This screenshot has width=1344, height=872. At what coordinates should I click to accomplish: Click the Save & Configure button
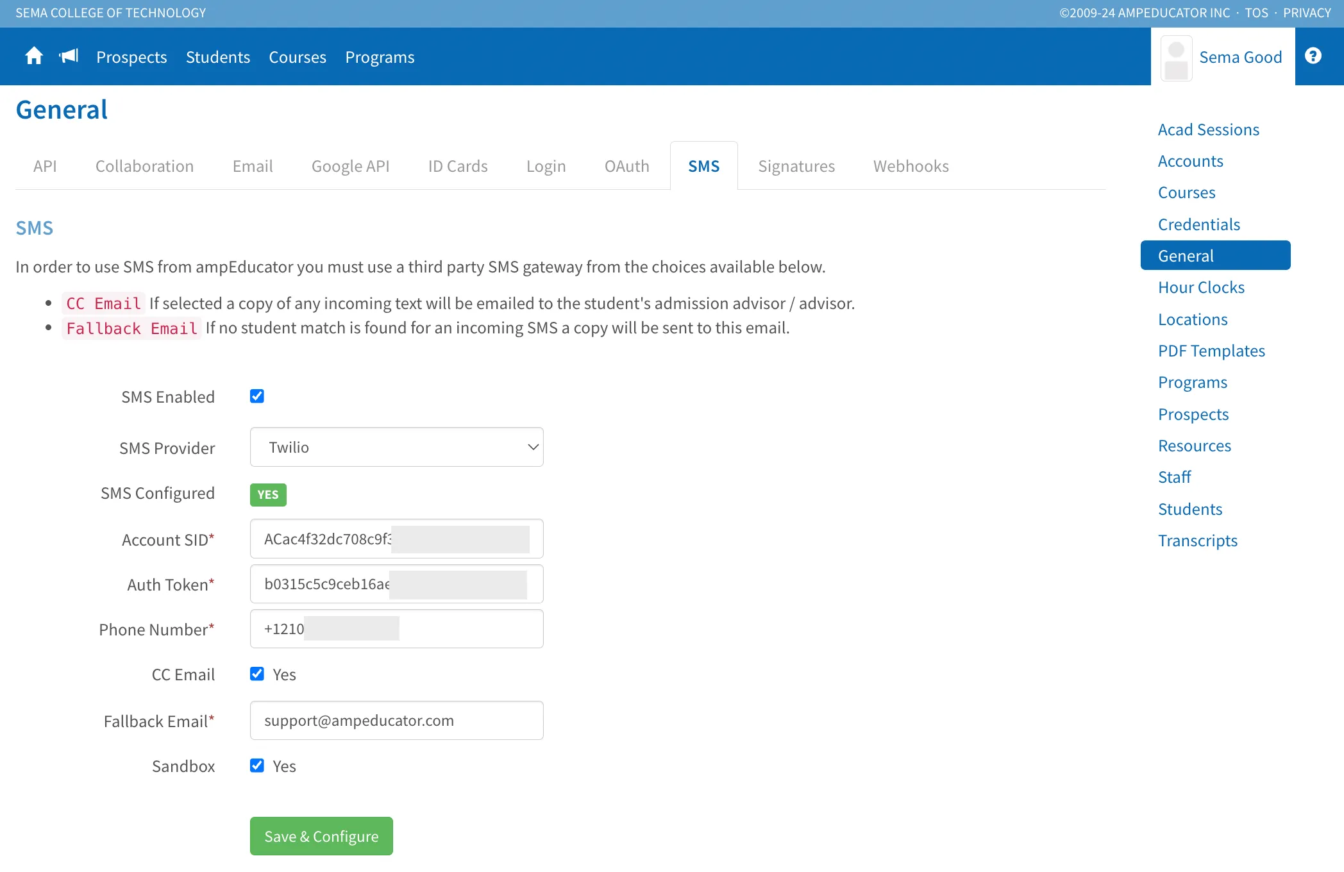pyautogui.click(x=321, y=836)
